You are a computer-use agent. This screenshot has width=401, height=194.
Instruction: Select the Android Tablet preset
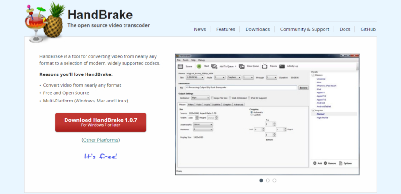[x=324, y=106]
